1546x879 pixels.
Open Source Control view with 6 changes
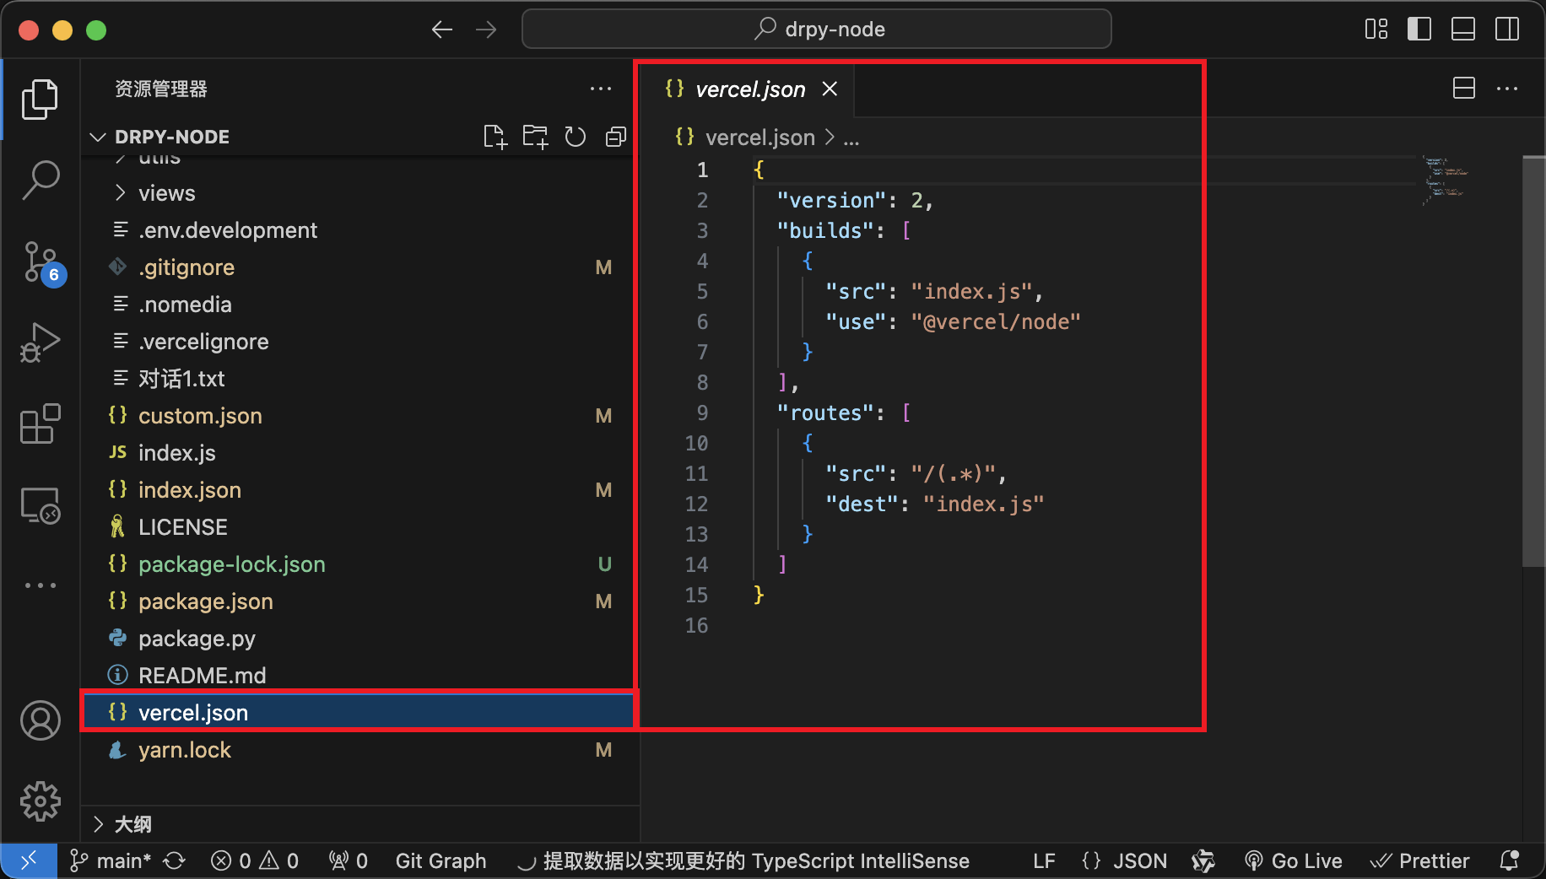tap(40, 262)
